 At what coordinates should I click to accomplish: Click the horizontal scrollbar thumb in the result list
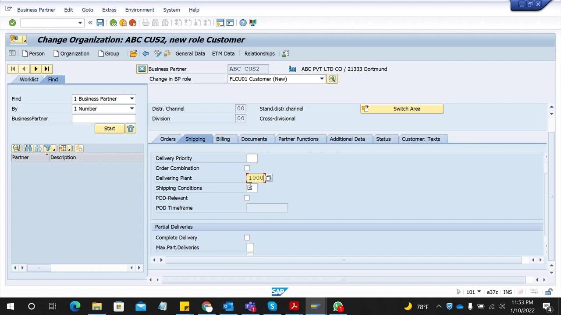click(39, 268)
